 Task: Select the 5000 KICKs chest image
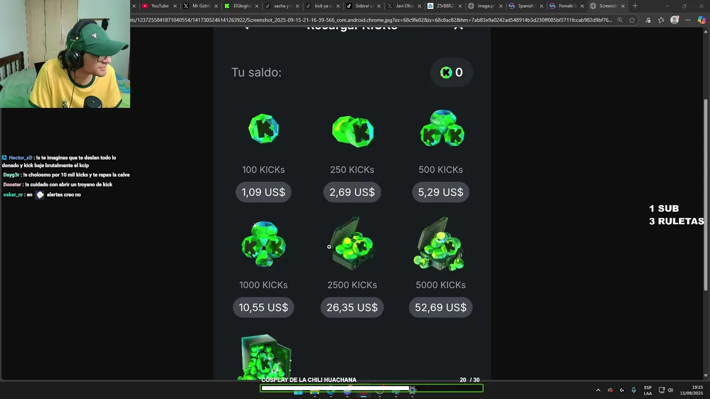[x=439, y=244]
